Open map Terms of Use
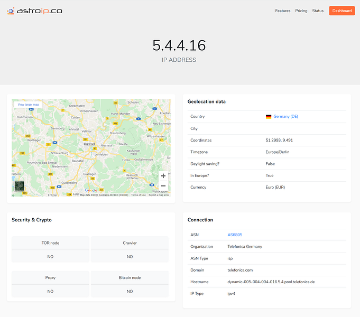Image resolution: width=360 pixels, height=317 pixels. coord(139,195)
